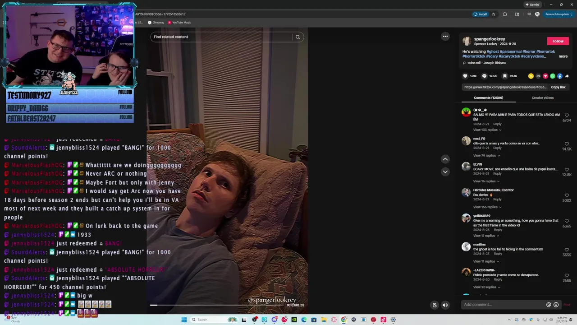Like nest_FG's comment with its heart
The width and height of the screenshot is (577, 325).
[567, 144]
